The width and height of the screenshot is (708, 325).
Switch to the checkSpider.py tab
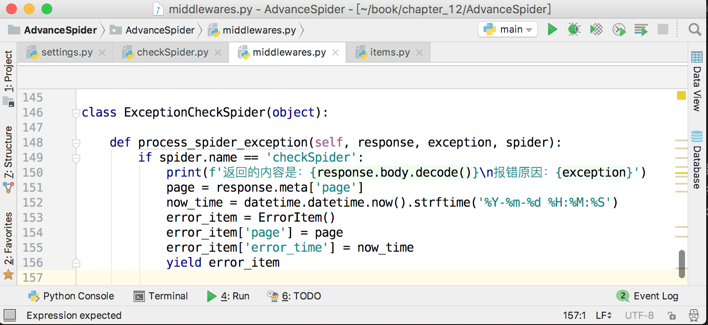(x=172, y=53)
